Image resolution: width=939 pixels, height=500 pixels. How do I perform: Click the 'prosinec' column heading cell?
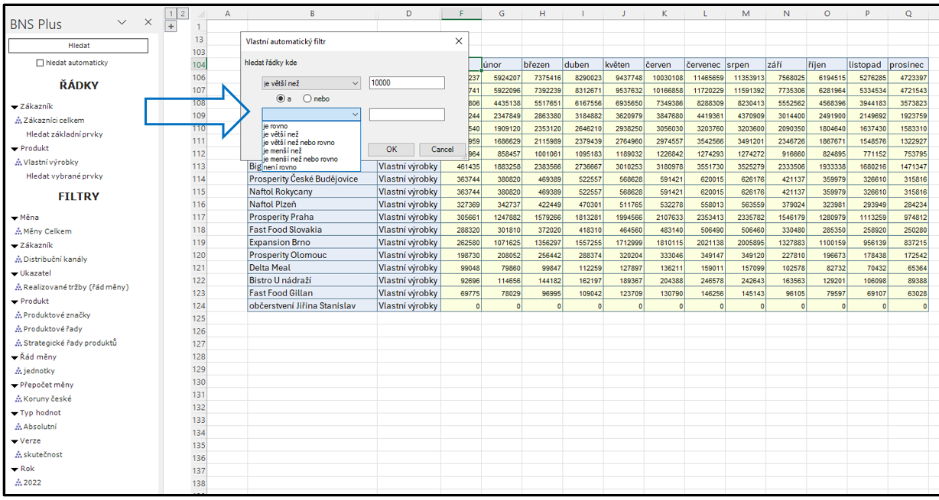point(908,65)
